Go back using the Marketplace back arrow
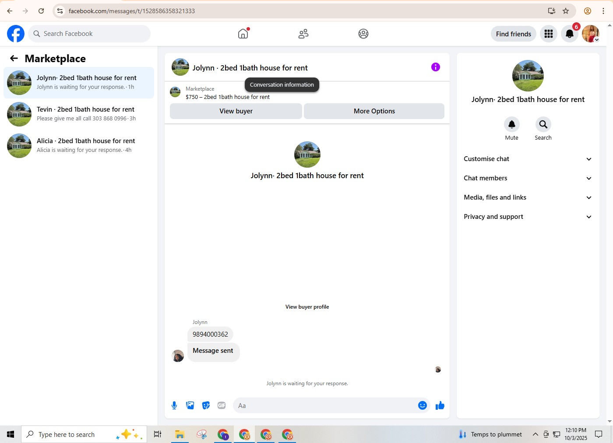This screenshot has width=613, height=443. pyautogui.click(x=14, y=58)
